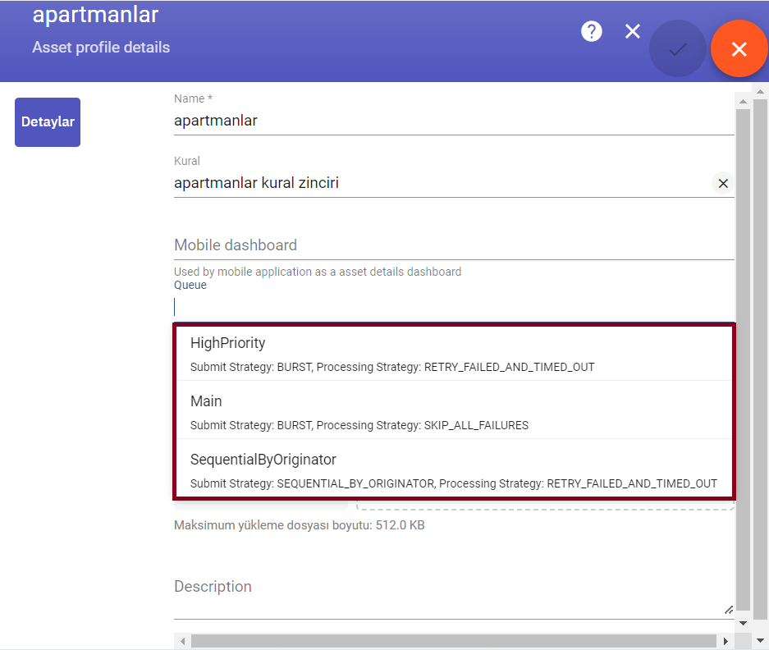
Task: Open the Kural field 'apartmanlar kural zinciri'
Action: [x=442, y=183]
